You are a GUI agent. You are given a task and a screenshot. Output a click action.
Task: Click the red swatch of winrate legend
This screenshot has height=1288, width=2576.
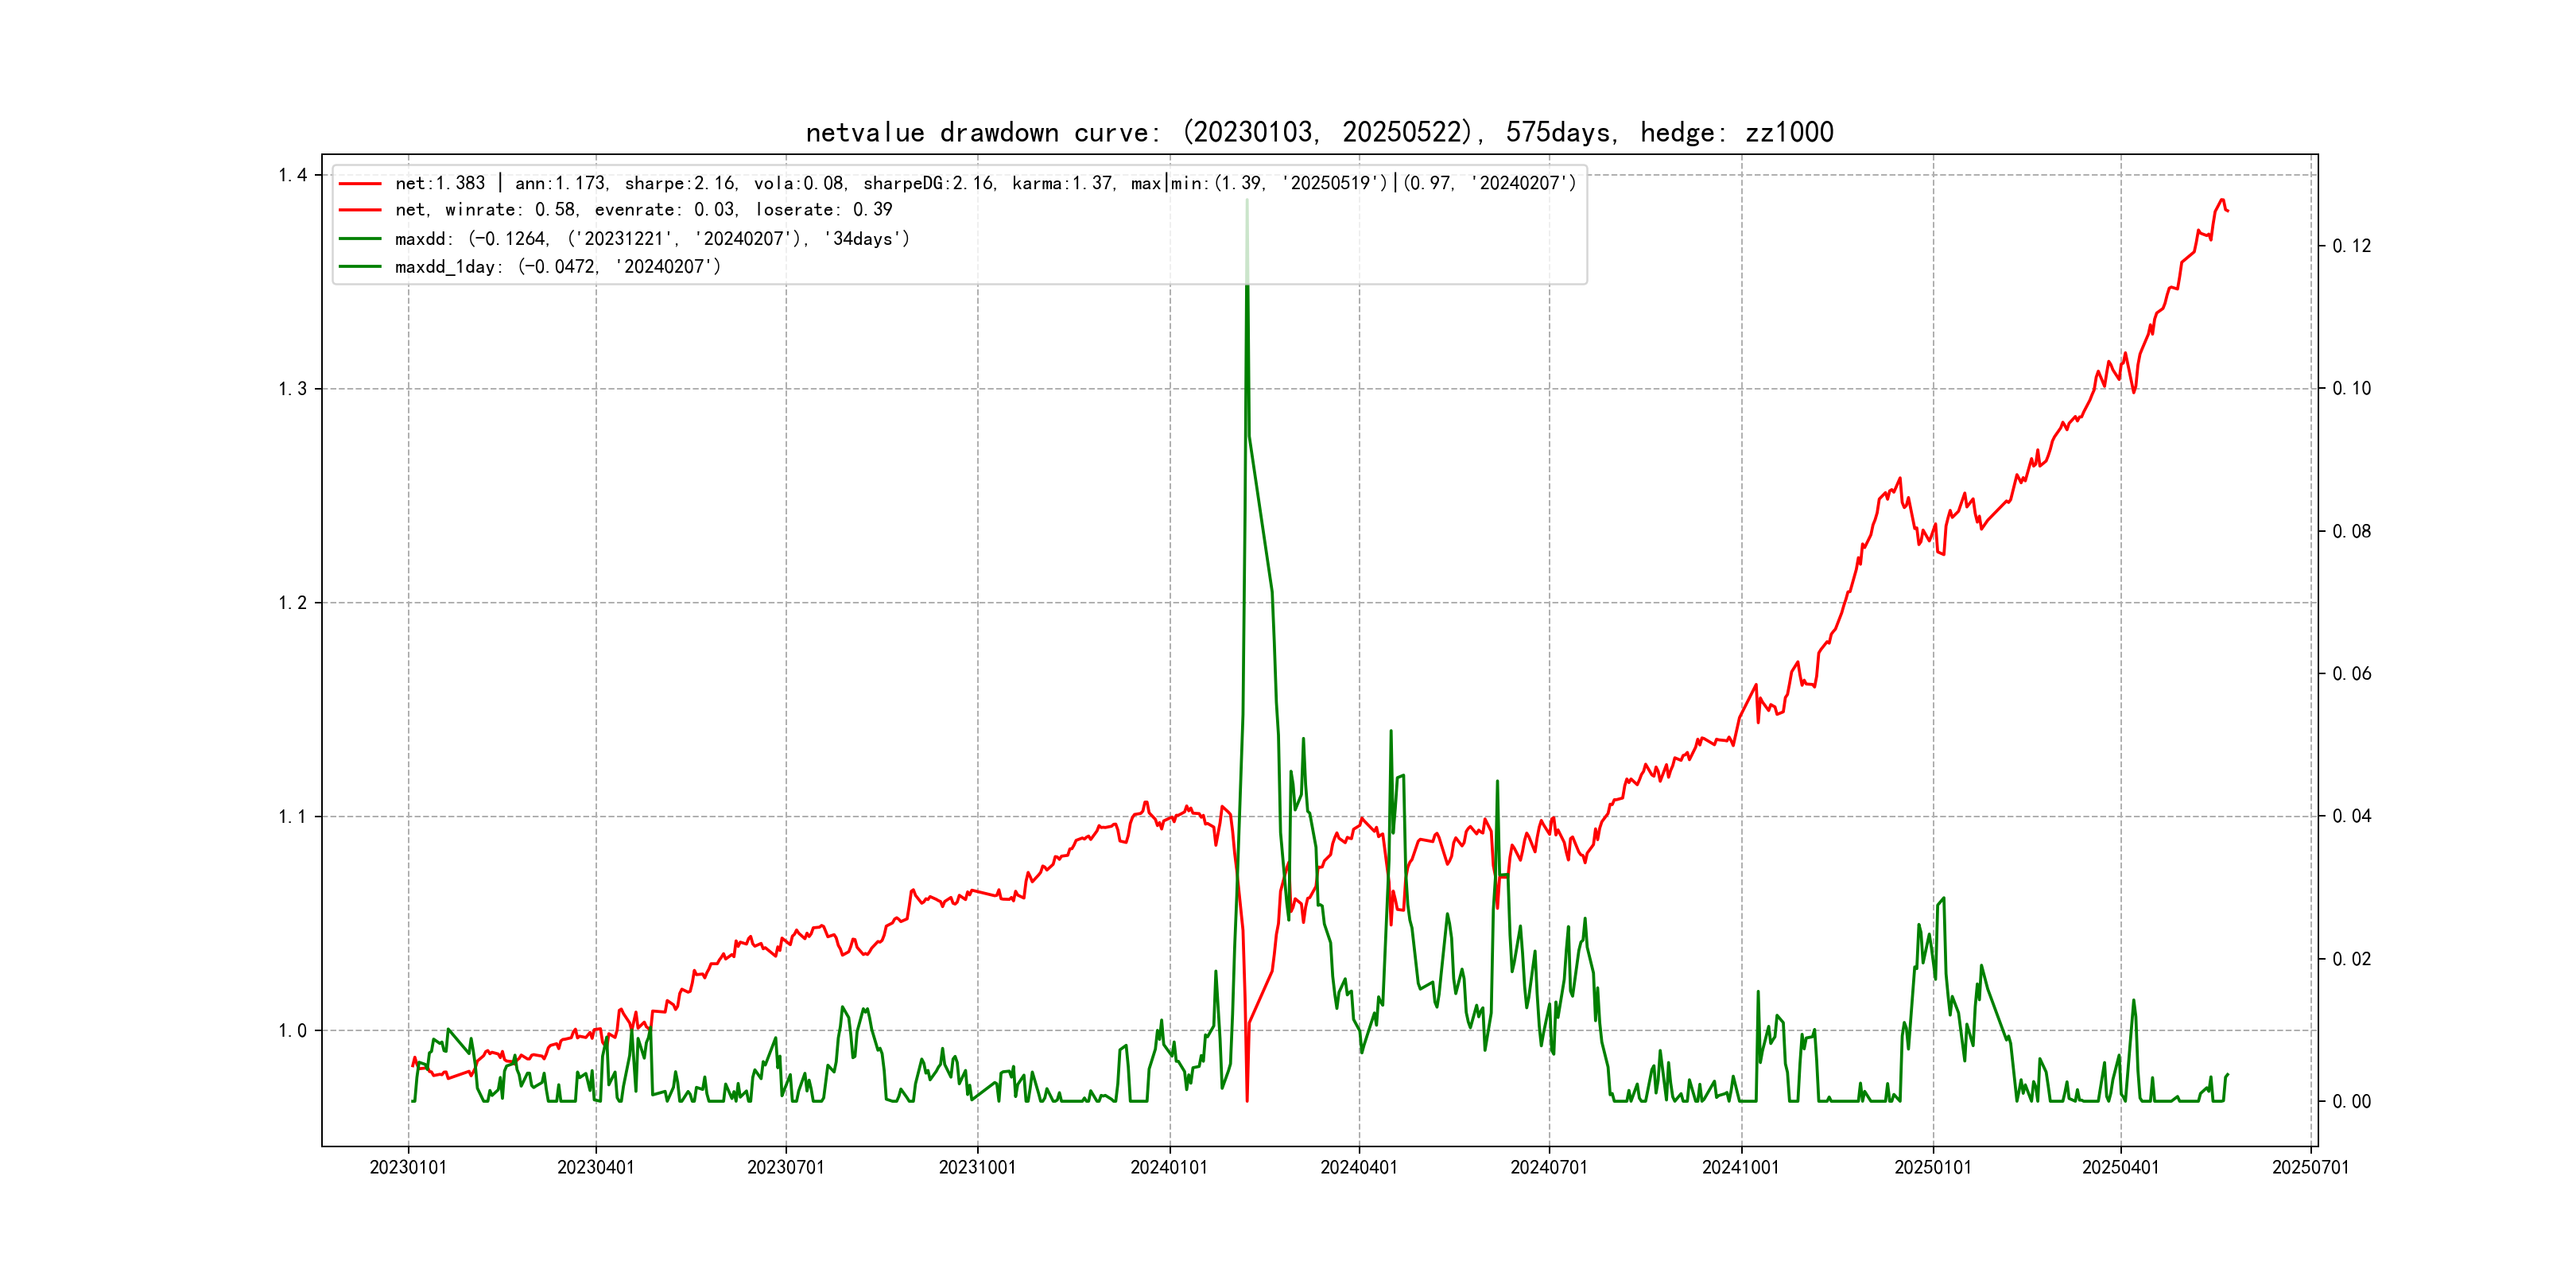tap(360, 210)
